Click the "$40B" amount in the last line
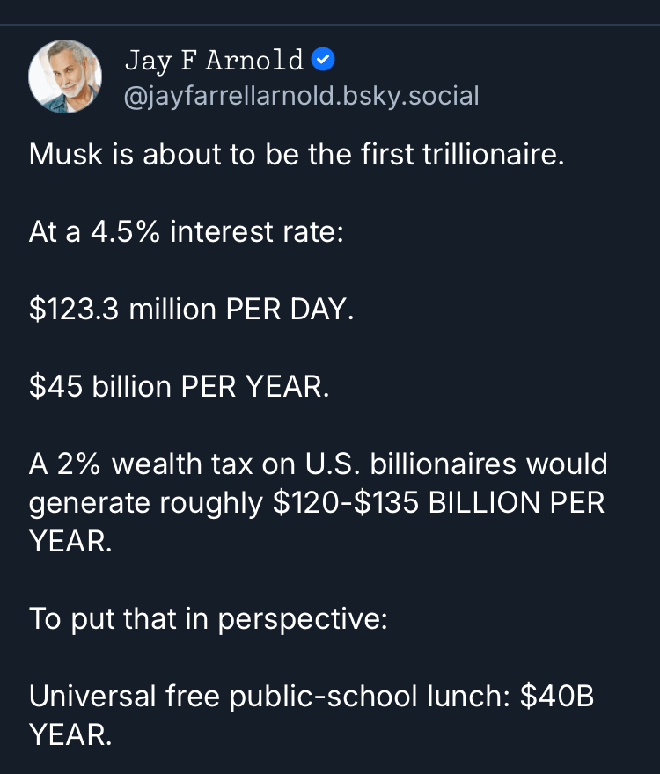Image resolution: width=660 pixels, height=774 pixels. point(556,696)
